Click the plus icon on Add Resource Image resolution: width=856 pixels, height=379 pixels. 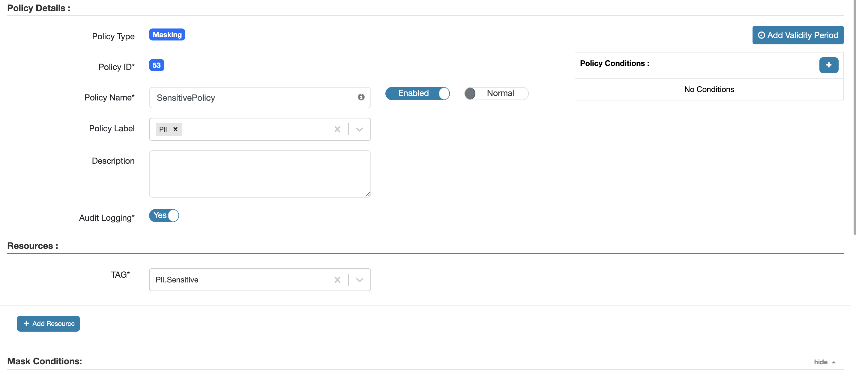click(x=27, y=324)
